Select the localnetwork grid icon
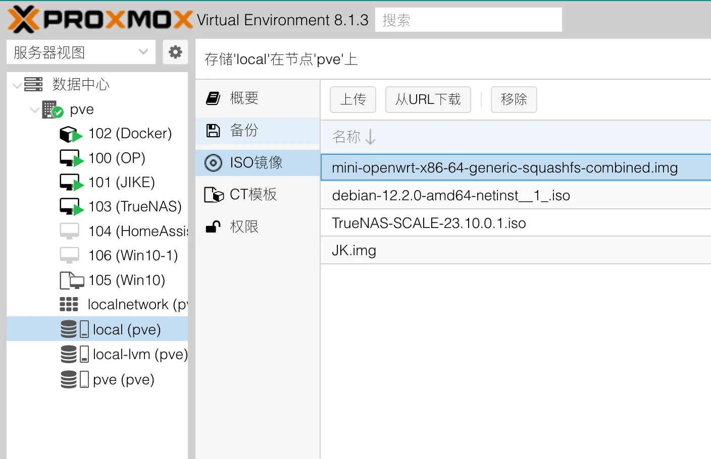 pyautogui.click(x=69, y=304)
